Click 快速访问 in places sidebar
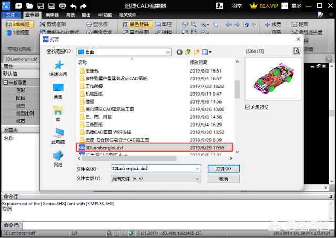The image size is (336, 238). [x=58, y=68]
